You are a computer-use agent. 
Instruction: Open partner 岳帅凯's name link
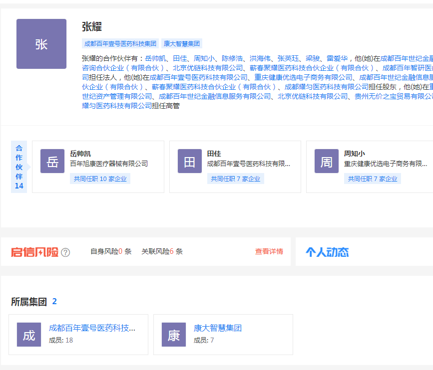[81, 154]
